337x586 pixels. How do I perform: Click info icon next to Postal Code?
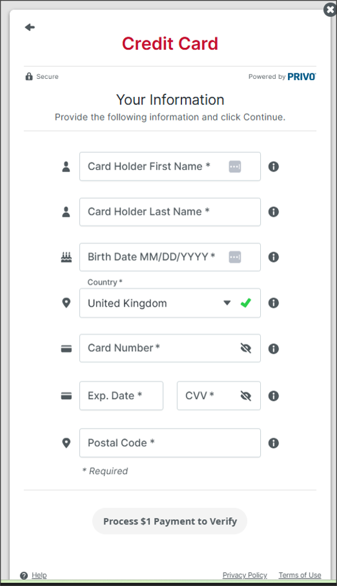click(x=274, y=443)
